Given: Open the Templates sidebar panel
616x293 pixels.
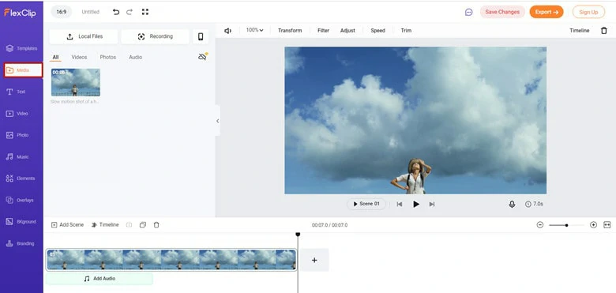Looking at the screenshot, I should click(x=21, y=49).
